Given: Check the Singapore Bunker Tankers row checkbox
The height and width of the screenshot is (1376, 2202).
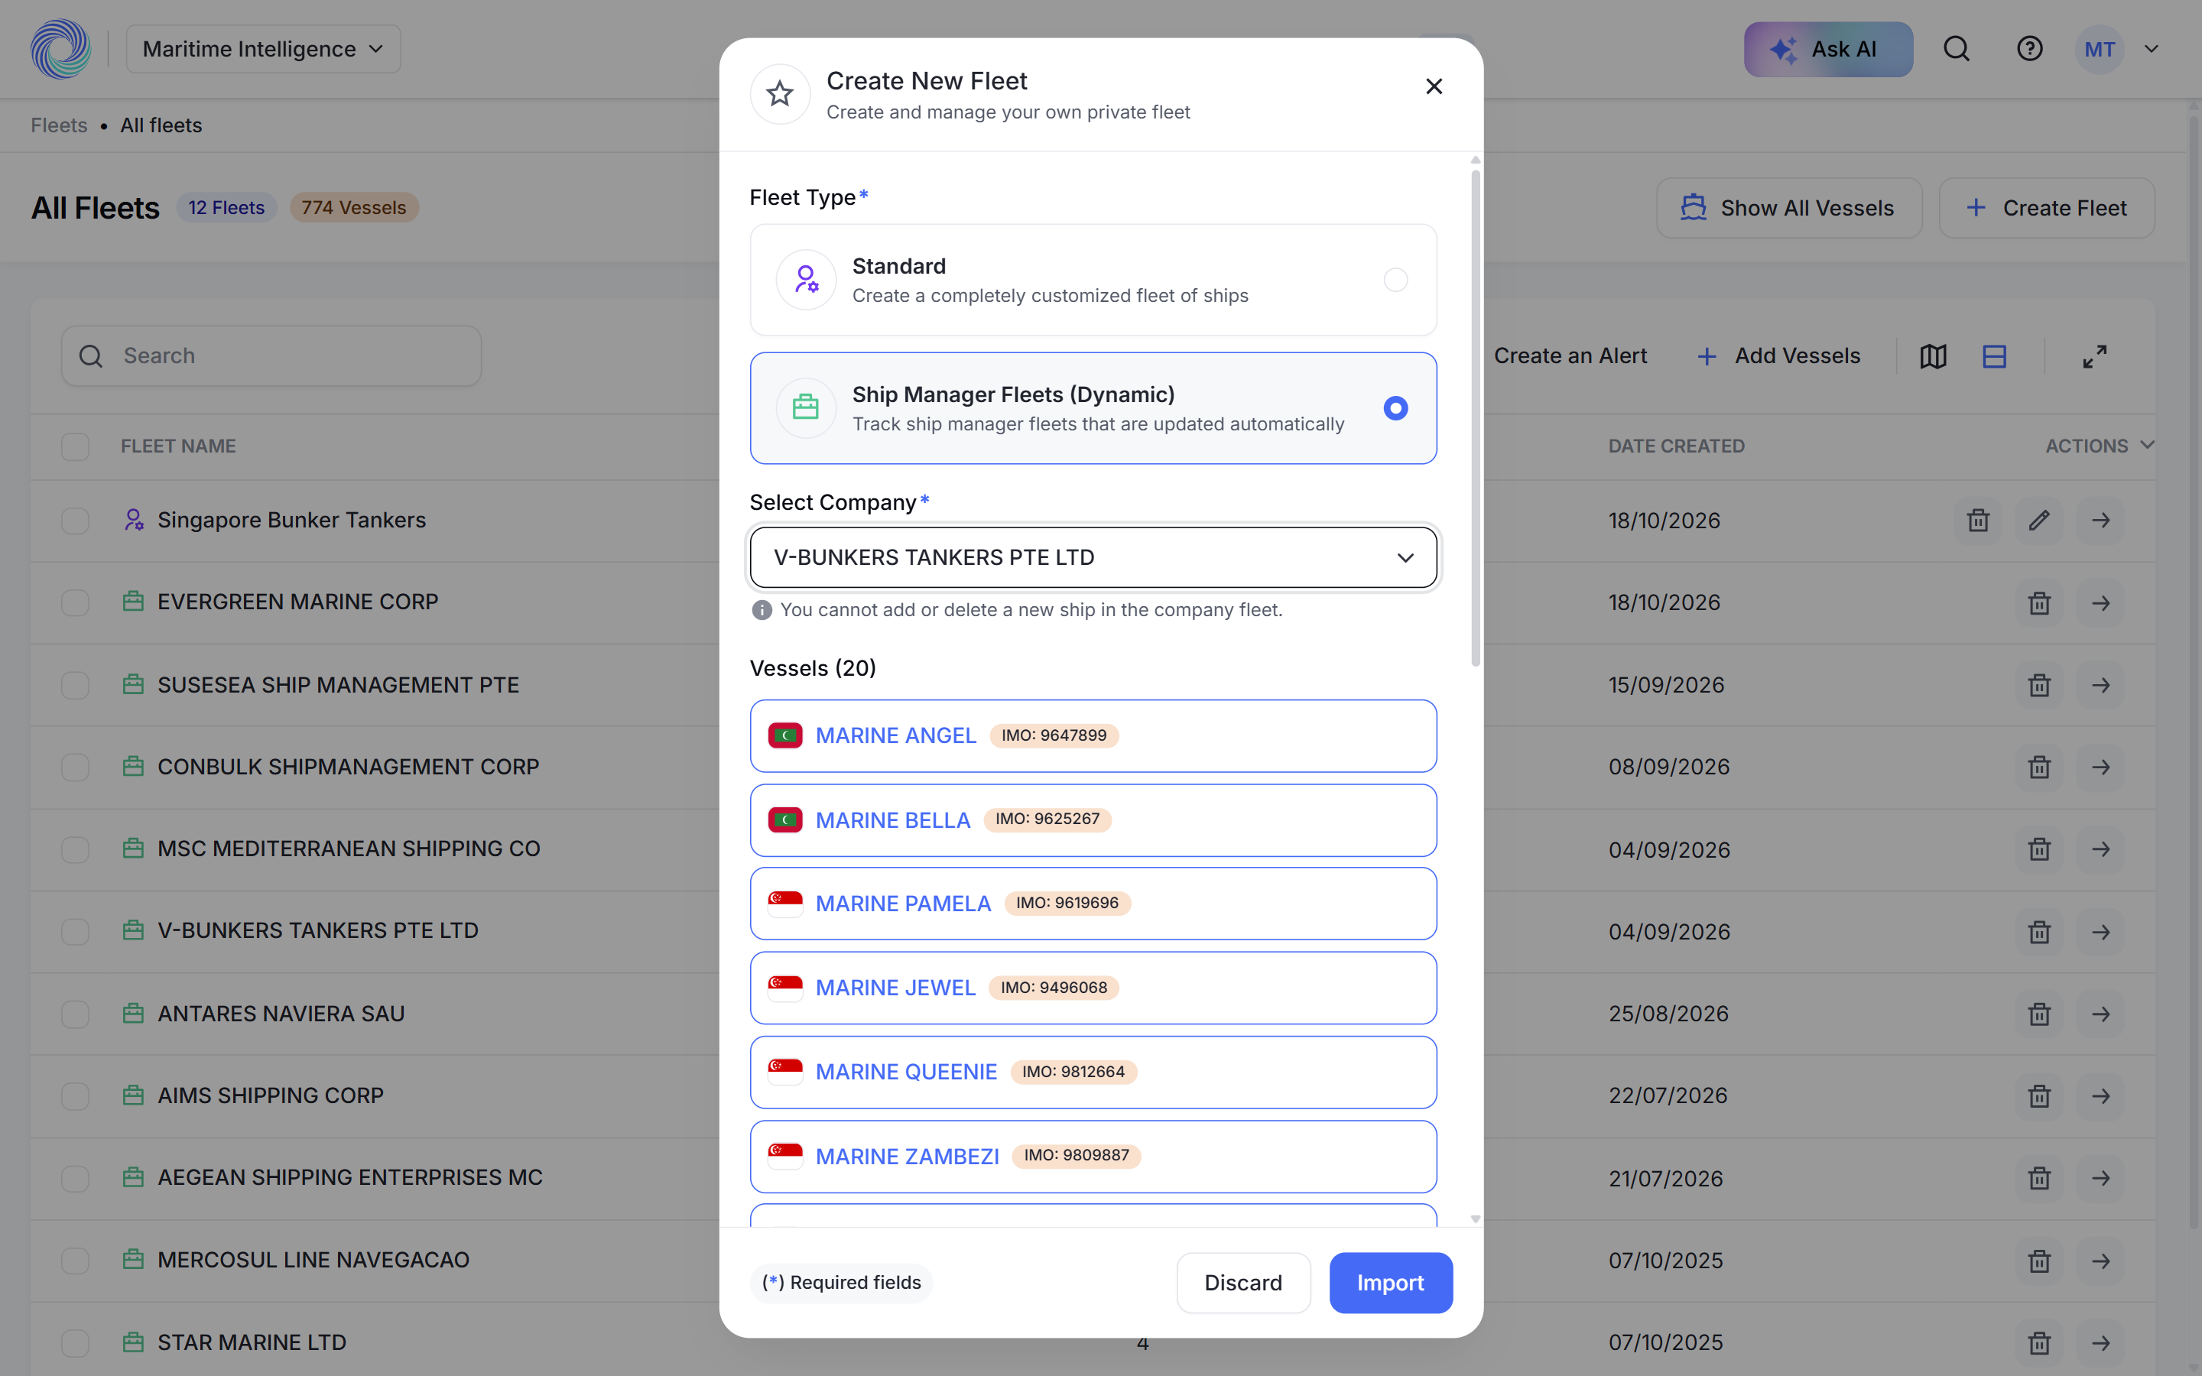Looking at the screenshot, I should (75, 521).
